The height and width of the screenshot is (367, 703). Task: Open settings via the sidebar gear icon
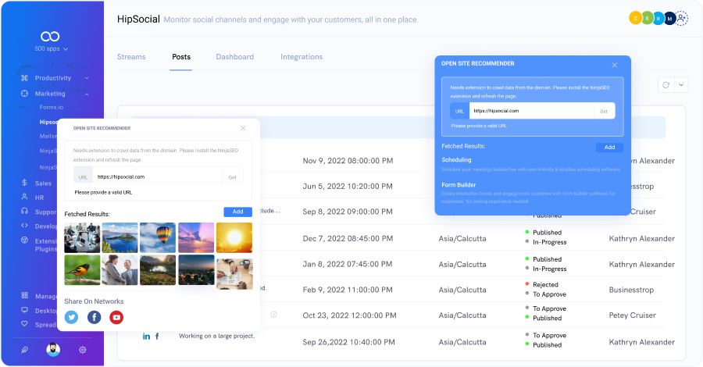[x=82, y=350]
